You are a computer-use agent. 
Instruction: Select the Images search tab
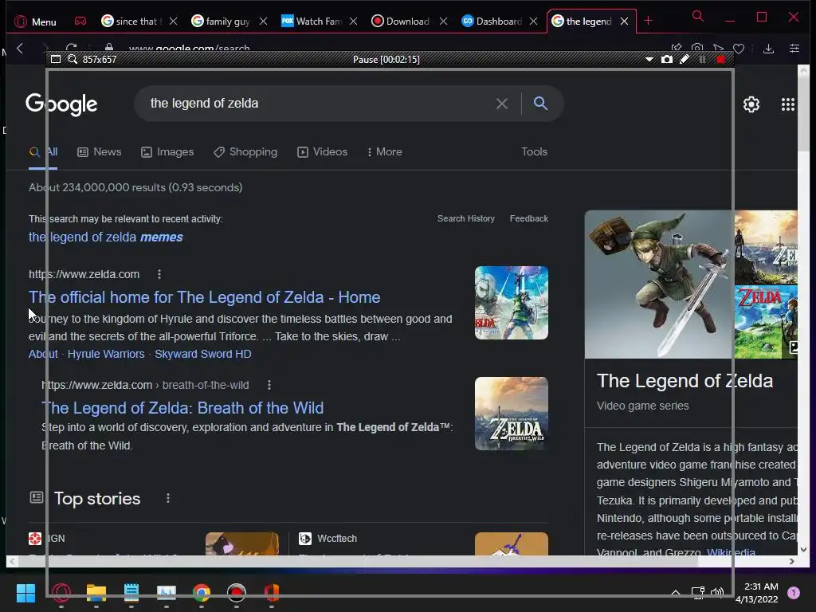coord(167,152)
